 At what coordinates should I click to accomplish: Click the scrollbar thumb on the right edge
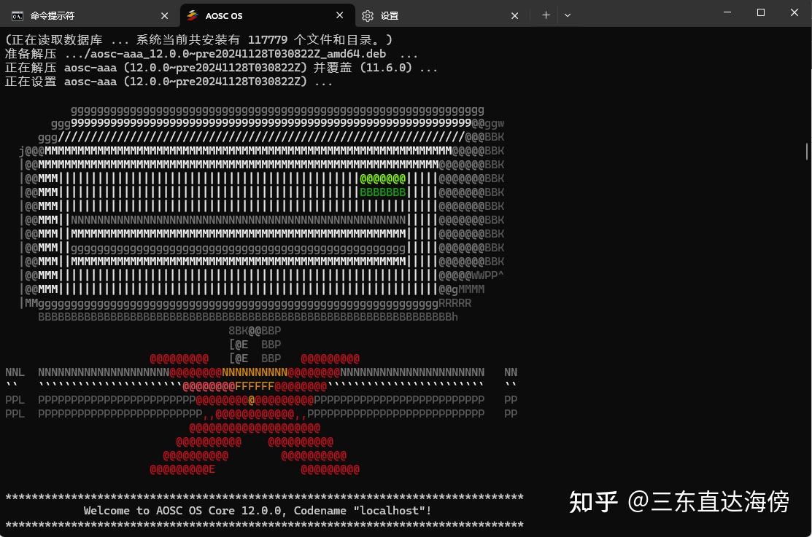807,151
